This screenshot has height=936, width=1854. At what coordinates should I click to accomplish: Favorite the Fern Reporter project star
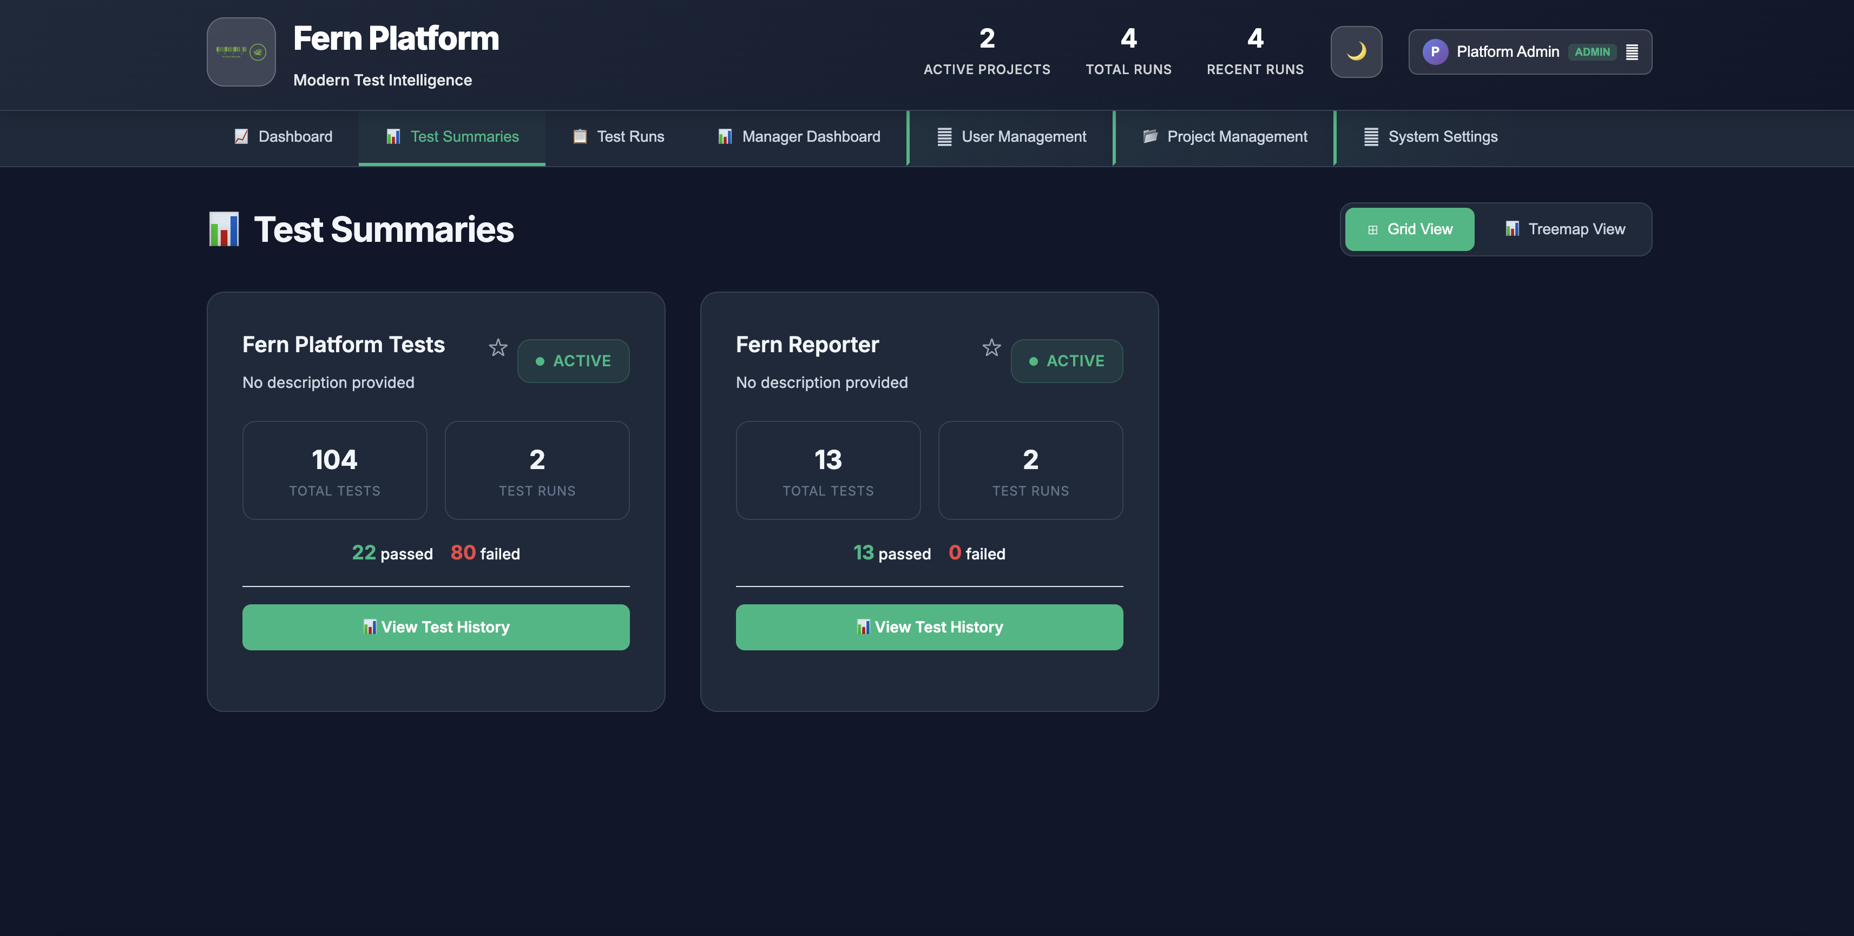(991, 348)
